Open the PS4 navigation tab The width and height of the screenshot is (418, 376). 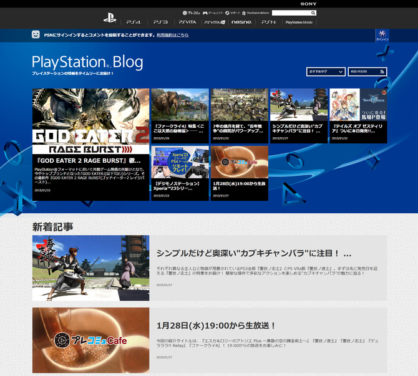click(134, 22)
